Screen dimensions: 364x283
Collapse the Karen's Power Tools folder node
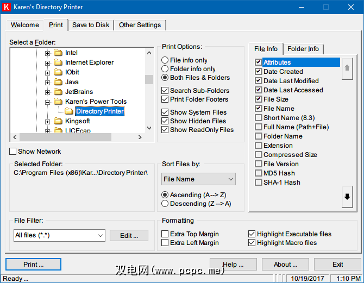(47, 102)
